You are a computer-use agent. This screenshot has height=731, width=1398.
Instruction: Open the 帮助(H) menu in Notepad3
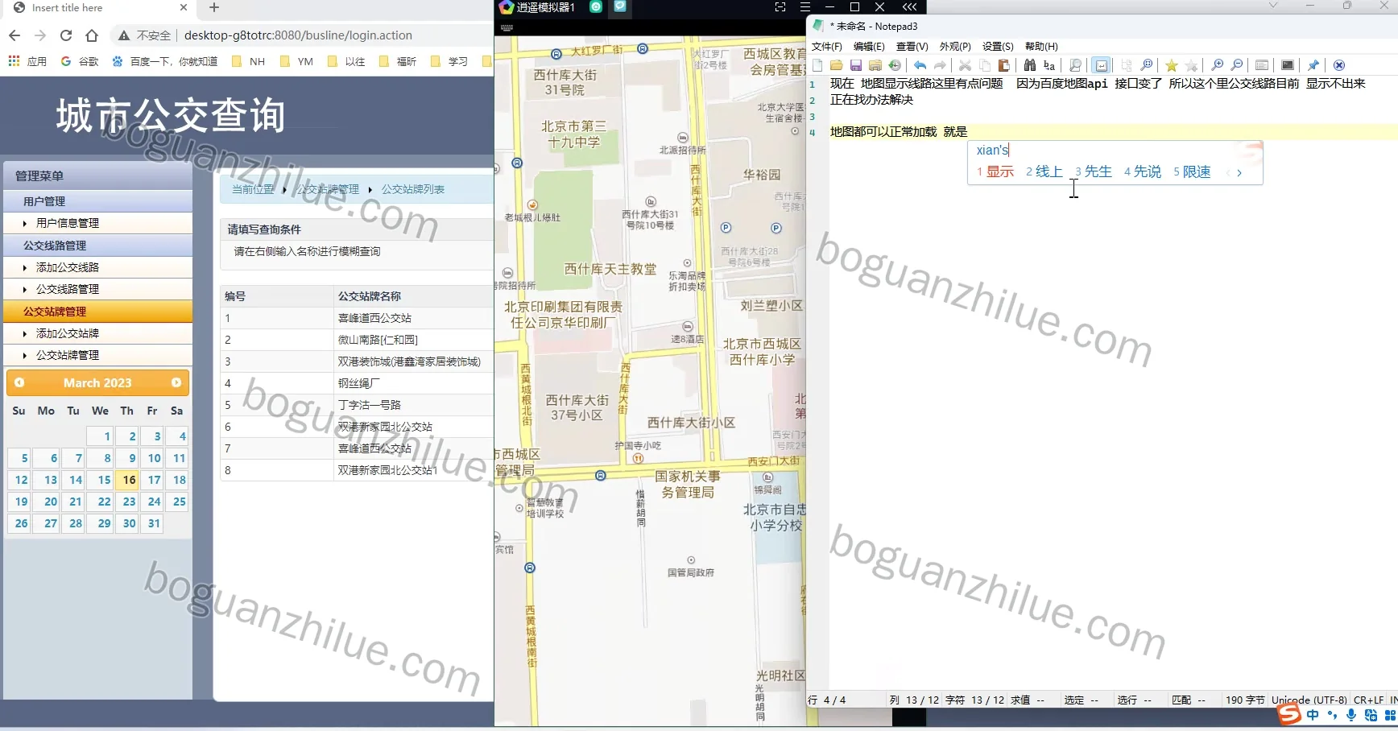point(1041,47)
